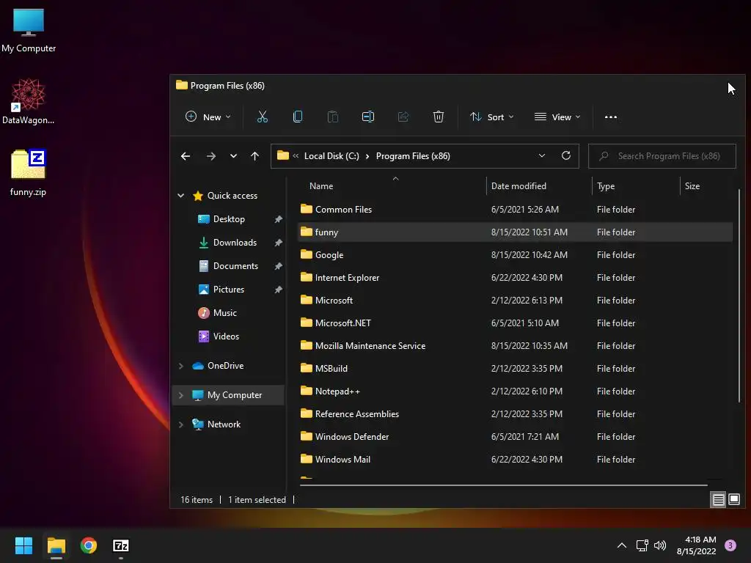
Task: Open Documents in Quick access
Action: pyautogui.click(x=235, y=265)
